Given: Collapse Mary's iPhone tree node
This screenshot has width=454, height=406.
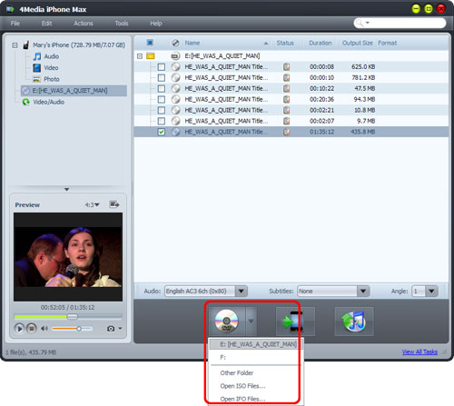Looking at the screenshot, I should (x=15, y=45).
